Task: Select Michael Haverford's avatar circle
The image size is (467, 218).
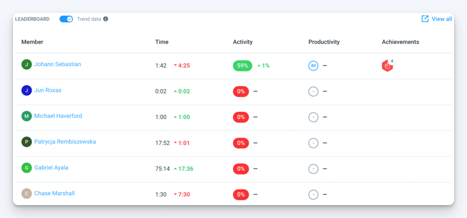Action: [26, 116]
